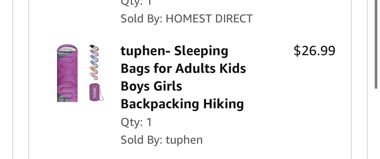Viewport: 380px width, 159px height.
Task: Click the cut-off Qty line at the top
Action: pos(136,3)
